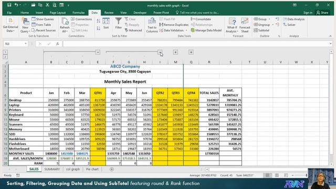Collapse the ribbon with the caret arrow
This screenshot has width=336, height=189.
click(x=330, y=36)
